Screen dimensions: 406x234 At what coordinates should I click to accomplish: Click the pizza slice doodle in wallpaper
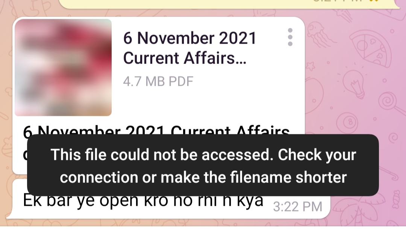[x=371, y=48]
